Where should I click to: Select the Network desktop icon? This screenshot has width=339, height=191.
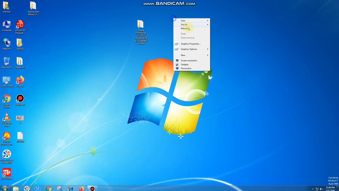pyautogui.click(x=7, y=44)
